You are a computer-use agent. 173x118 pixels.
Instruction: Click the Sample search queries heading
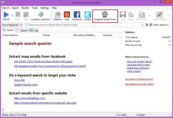30,43
